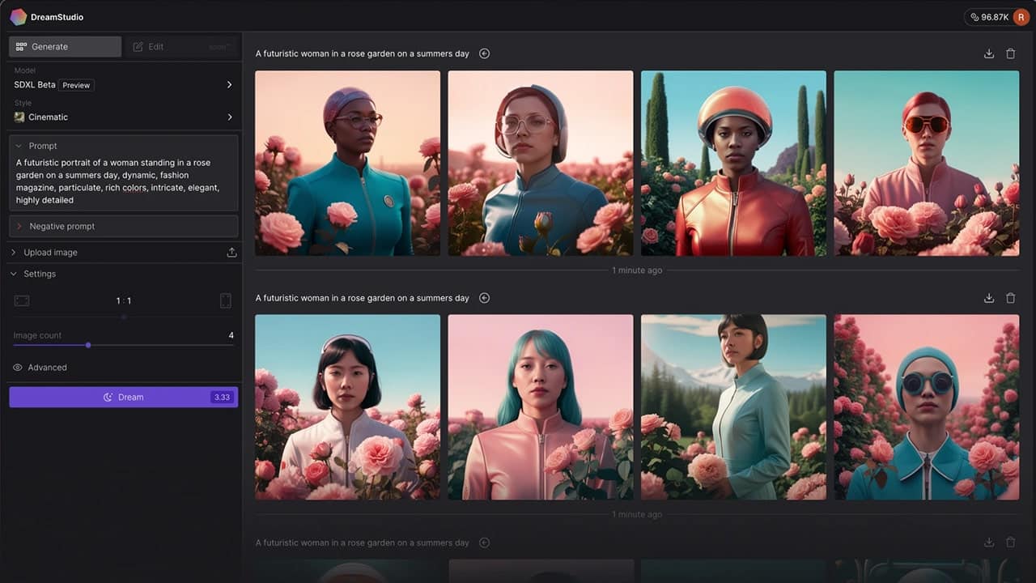Select portrait aspect ratio icon
The image size is (1036, 583).
(x=225, y=300)
